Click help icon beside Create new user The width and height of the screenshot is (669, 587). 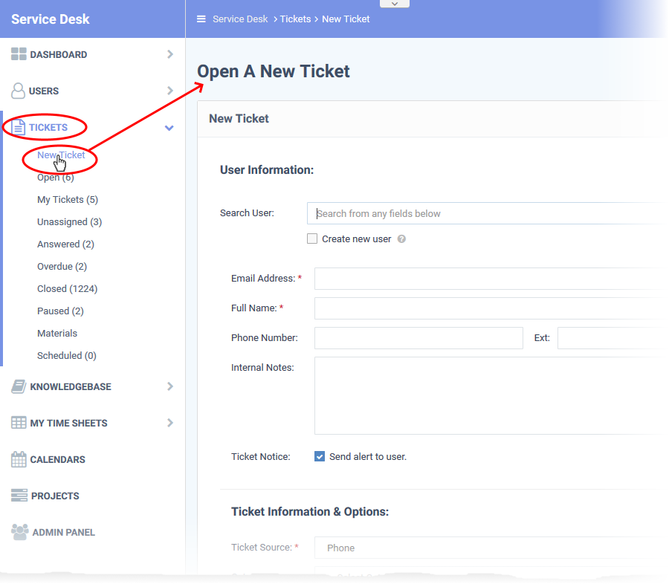pos(401,239)
